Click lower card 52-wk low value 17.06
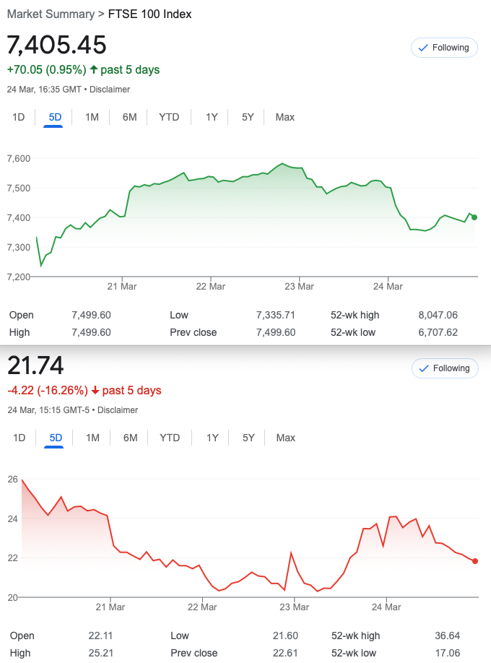 [448, 653]
